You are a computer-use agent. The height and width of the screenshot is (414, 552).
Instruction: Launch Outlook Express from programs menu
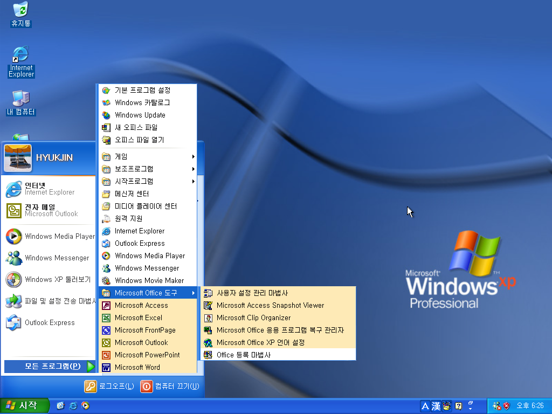click(148, 243)
